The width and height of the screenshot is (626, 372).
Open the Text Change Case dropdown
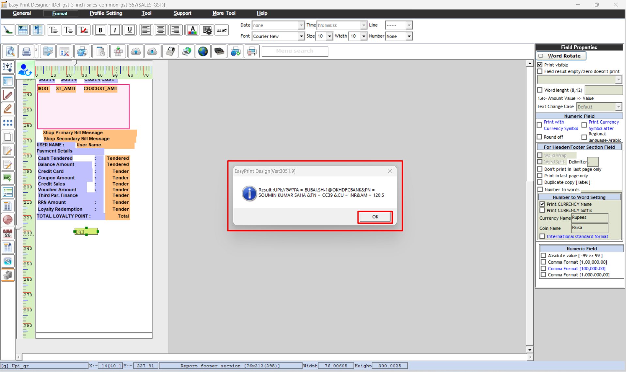tap(618, 107)
